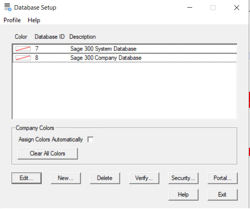The width and height of the screenshot is (250, 209).
Task: Open the Help menu in menu bar
Action: 34,20
